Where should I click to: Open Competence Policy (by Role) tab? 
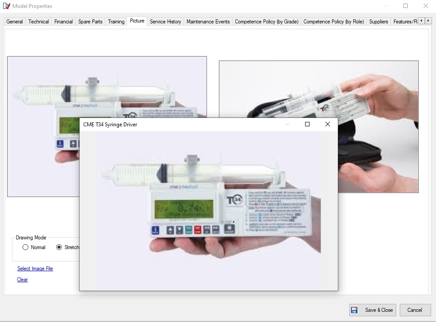pyautogui.click(x=334, y=22)
